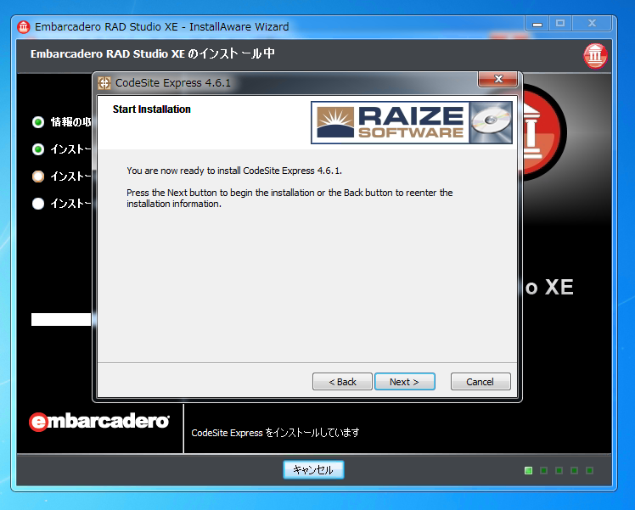The height and width of the screenshot is (510, 635).
Task: Click the embarcadero wordmark logo
Action: click(99, 422)
